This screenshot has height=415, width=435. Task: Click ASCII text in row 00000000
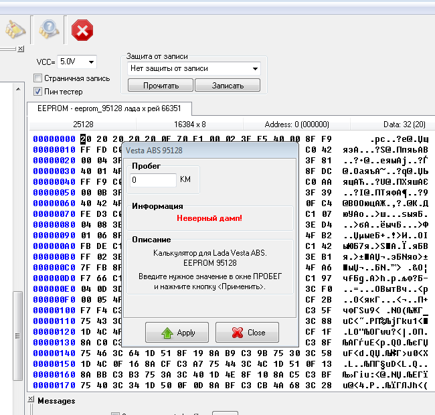pyautogui.click(x=400, y=139)
